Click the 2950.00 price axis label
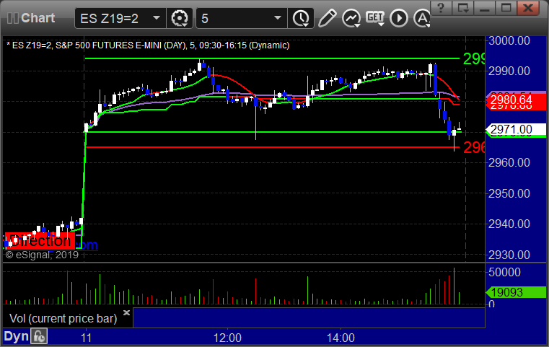549x347 pixels. pyautogui.click(x=509, y=193)
